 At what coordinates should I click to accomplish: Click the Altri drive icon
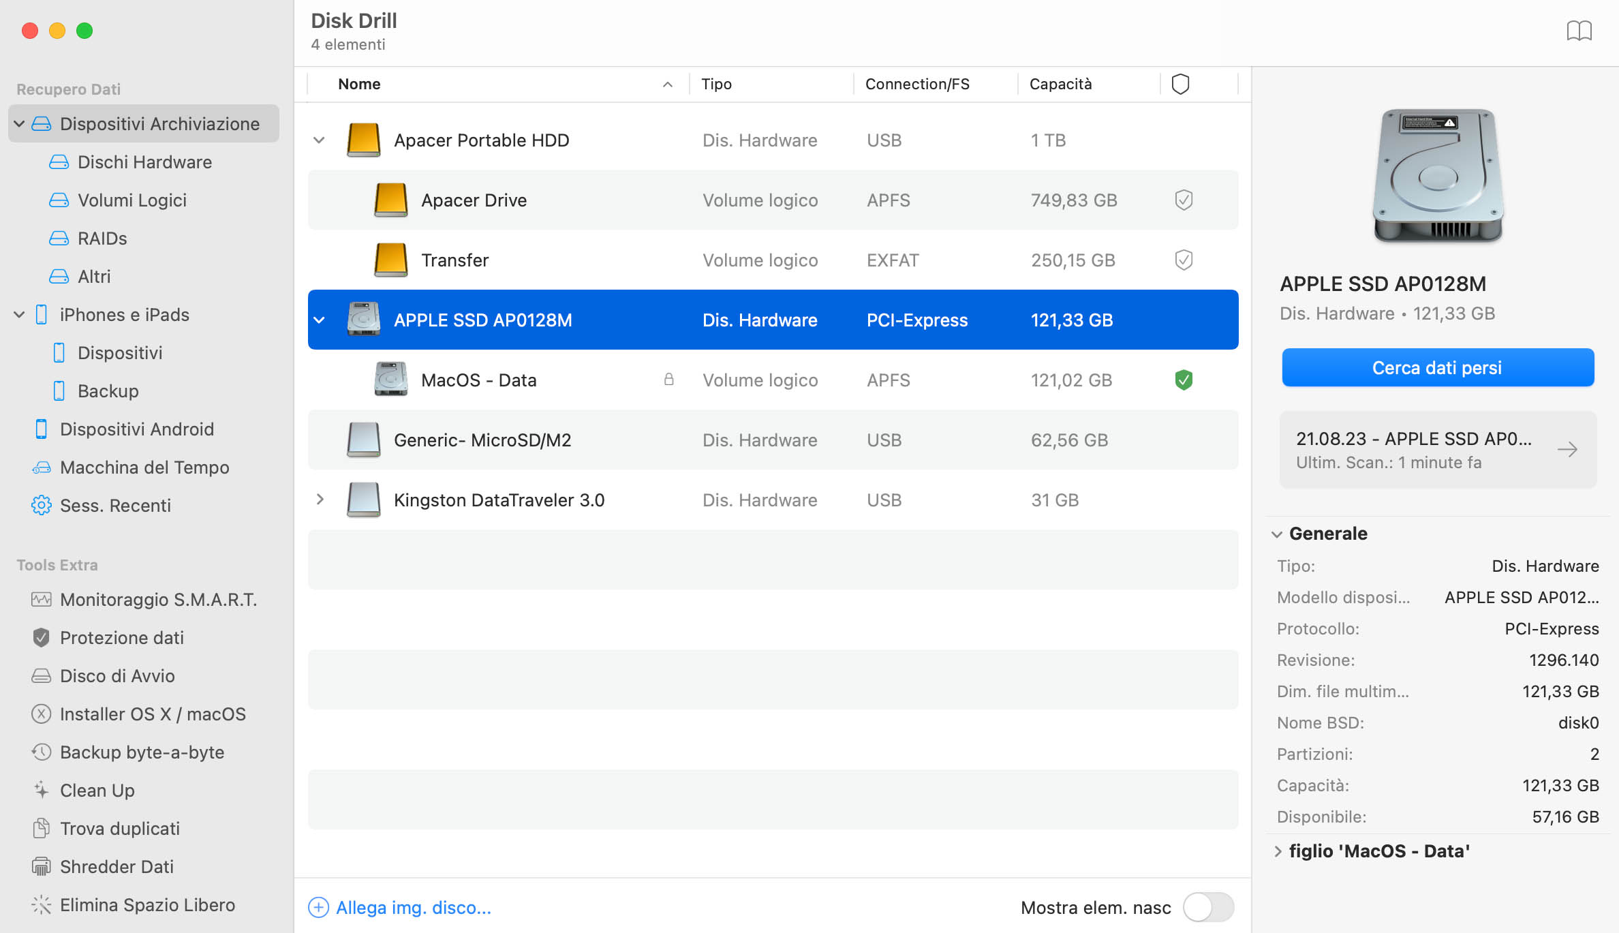click(59, 276)
